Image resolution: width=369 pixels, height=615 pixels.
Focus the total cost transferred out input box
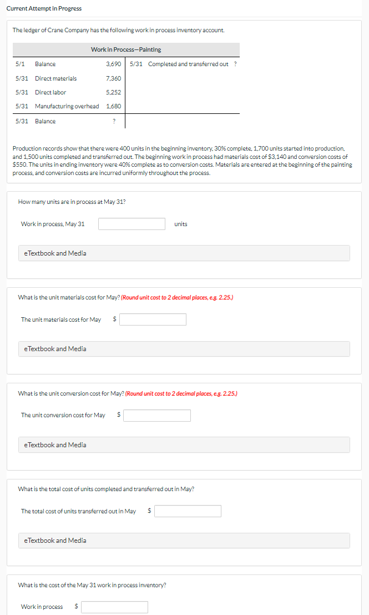[x=188, y=511]
